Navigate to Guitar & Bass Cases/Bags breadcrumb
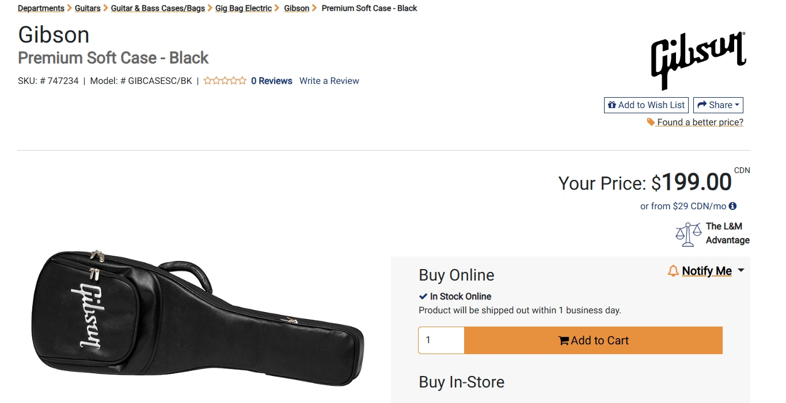 point(158,9)
